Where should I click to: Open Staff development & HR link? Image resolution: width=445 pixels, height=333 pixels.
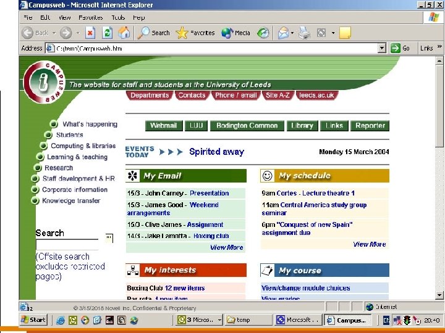78,179
